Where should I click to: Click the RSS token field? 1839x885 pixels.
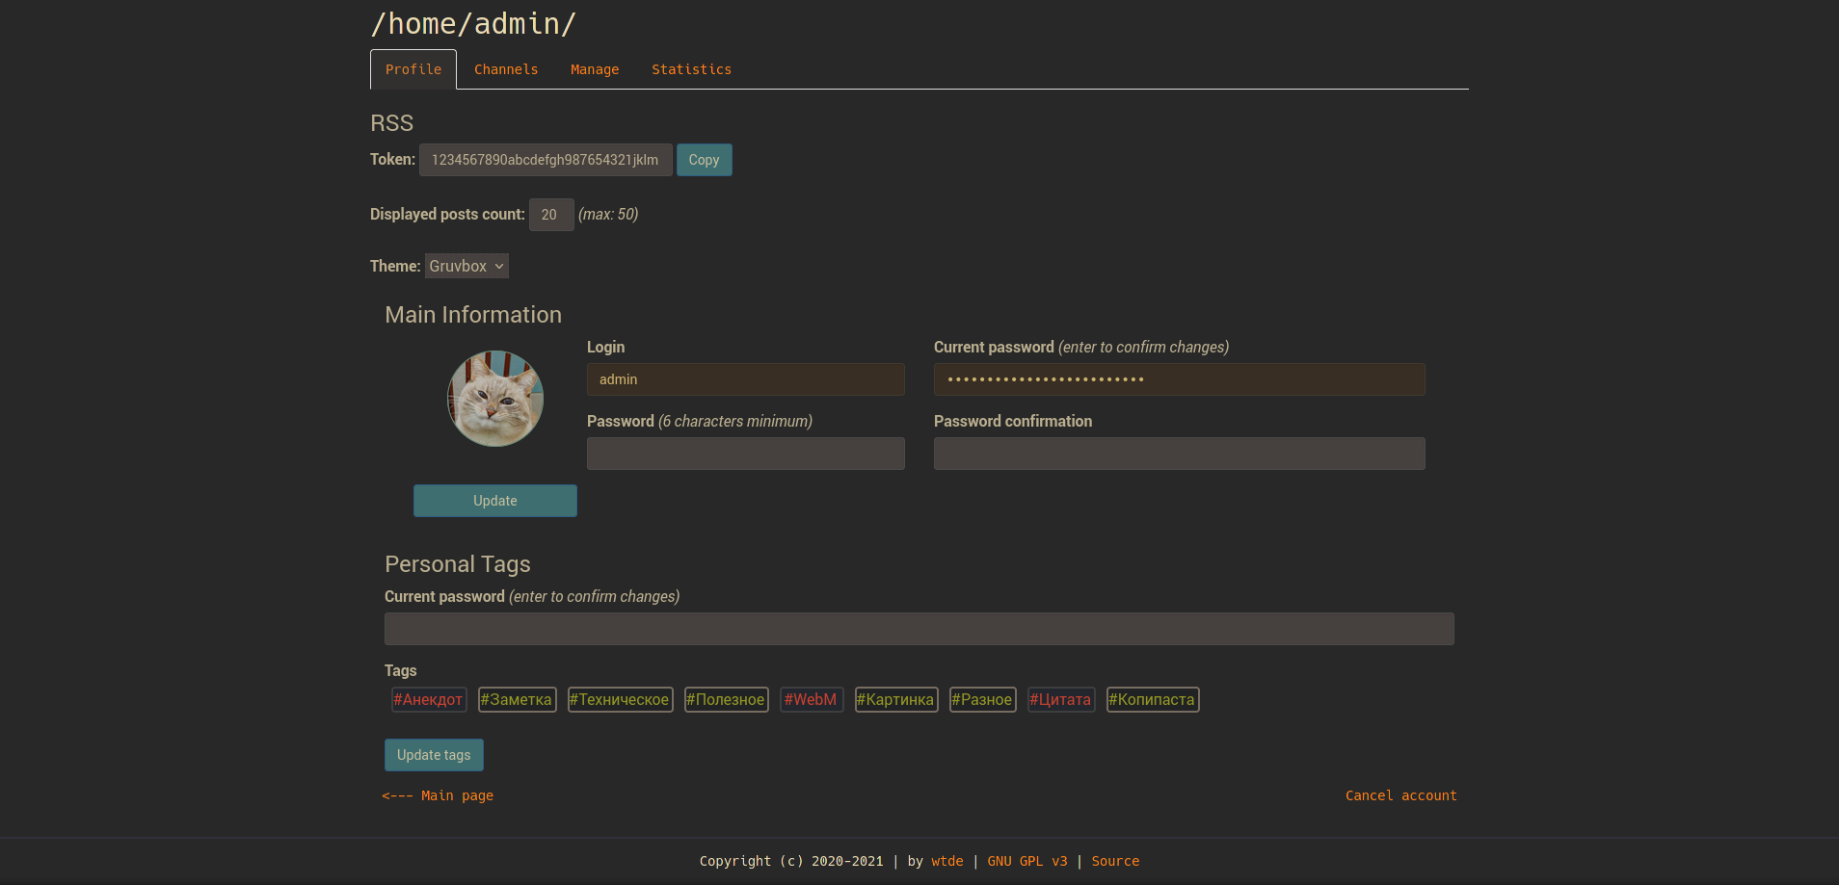(546, 160)
